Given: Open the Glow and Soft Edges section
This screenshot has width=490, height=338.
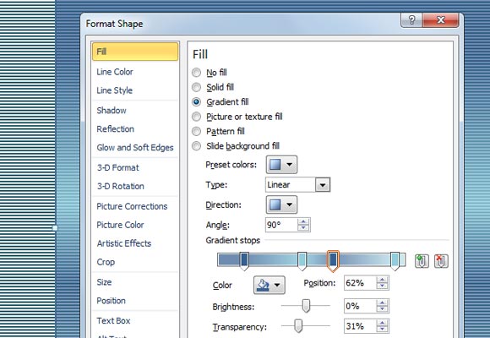Looking at the screenshot, I should tap(135, 148).
